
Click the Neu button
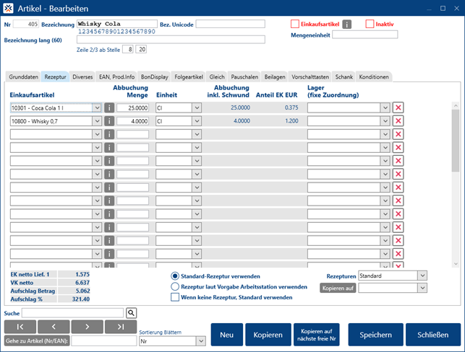(226, 335)
